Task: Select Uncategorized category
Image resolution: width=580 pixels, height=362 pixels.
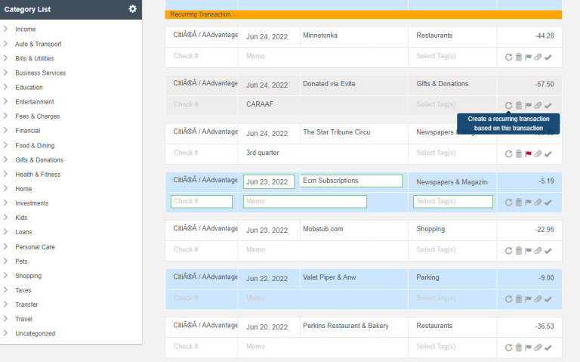Action: [35, 333]
